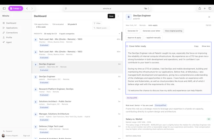Collapse the Insights row chevron

119,34
